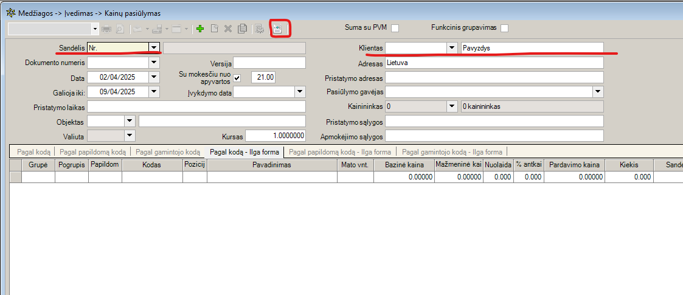Open the Galioja iki date picker
This screenshot has height=295, width=683.
point(154,92)
